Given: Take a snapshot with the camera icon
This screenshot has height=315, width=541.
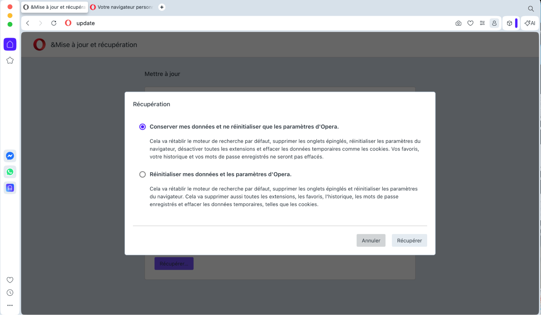Looking at the screenshot, I should click(458, 23).
